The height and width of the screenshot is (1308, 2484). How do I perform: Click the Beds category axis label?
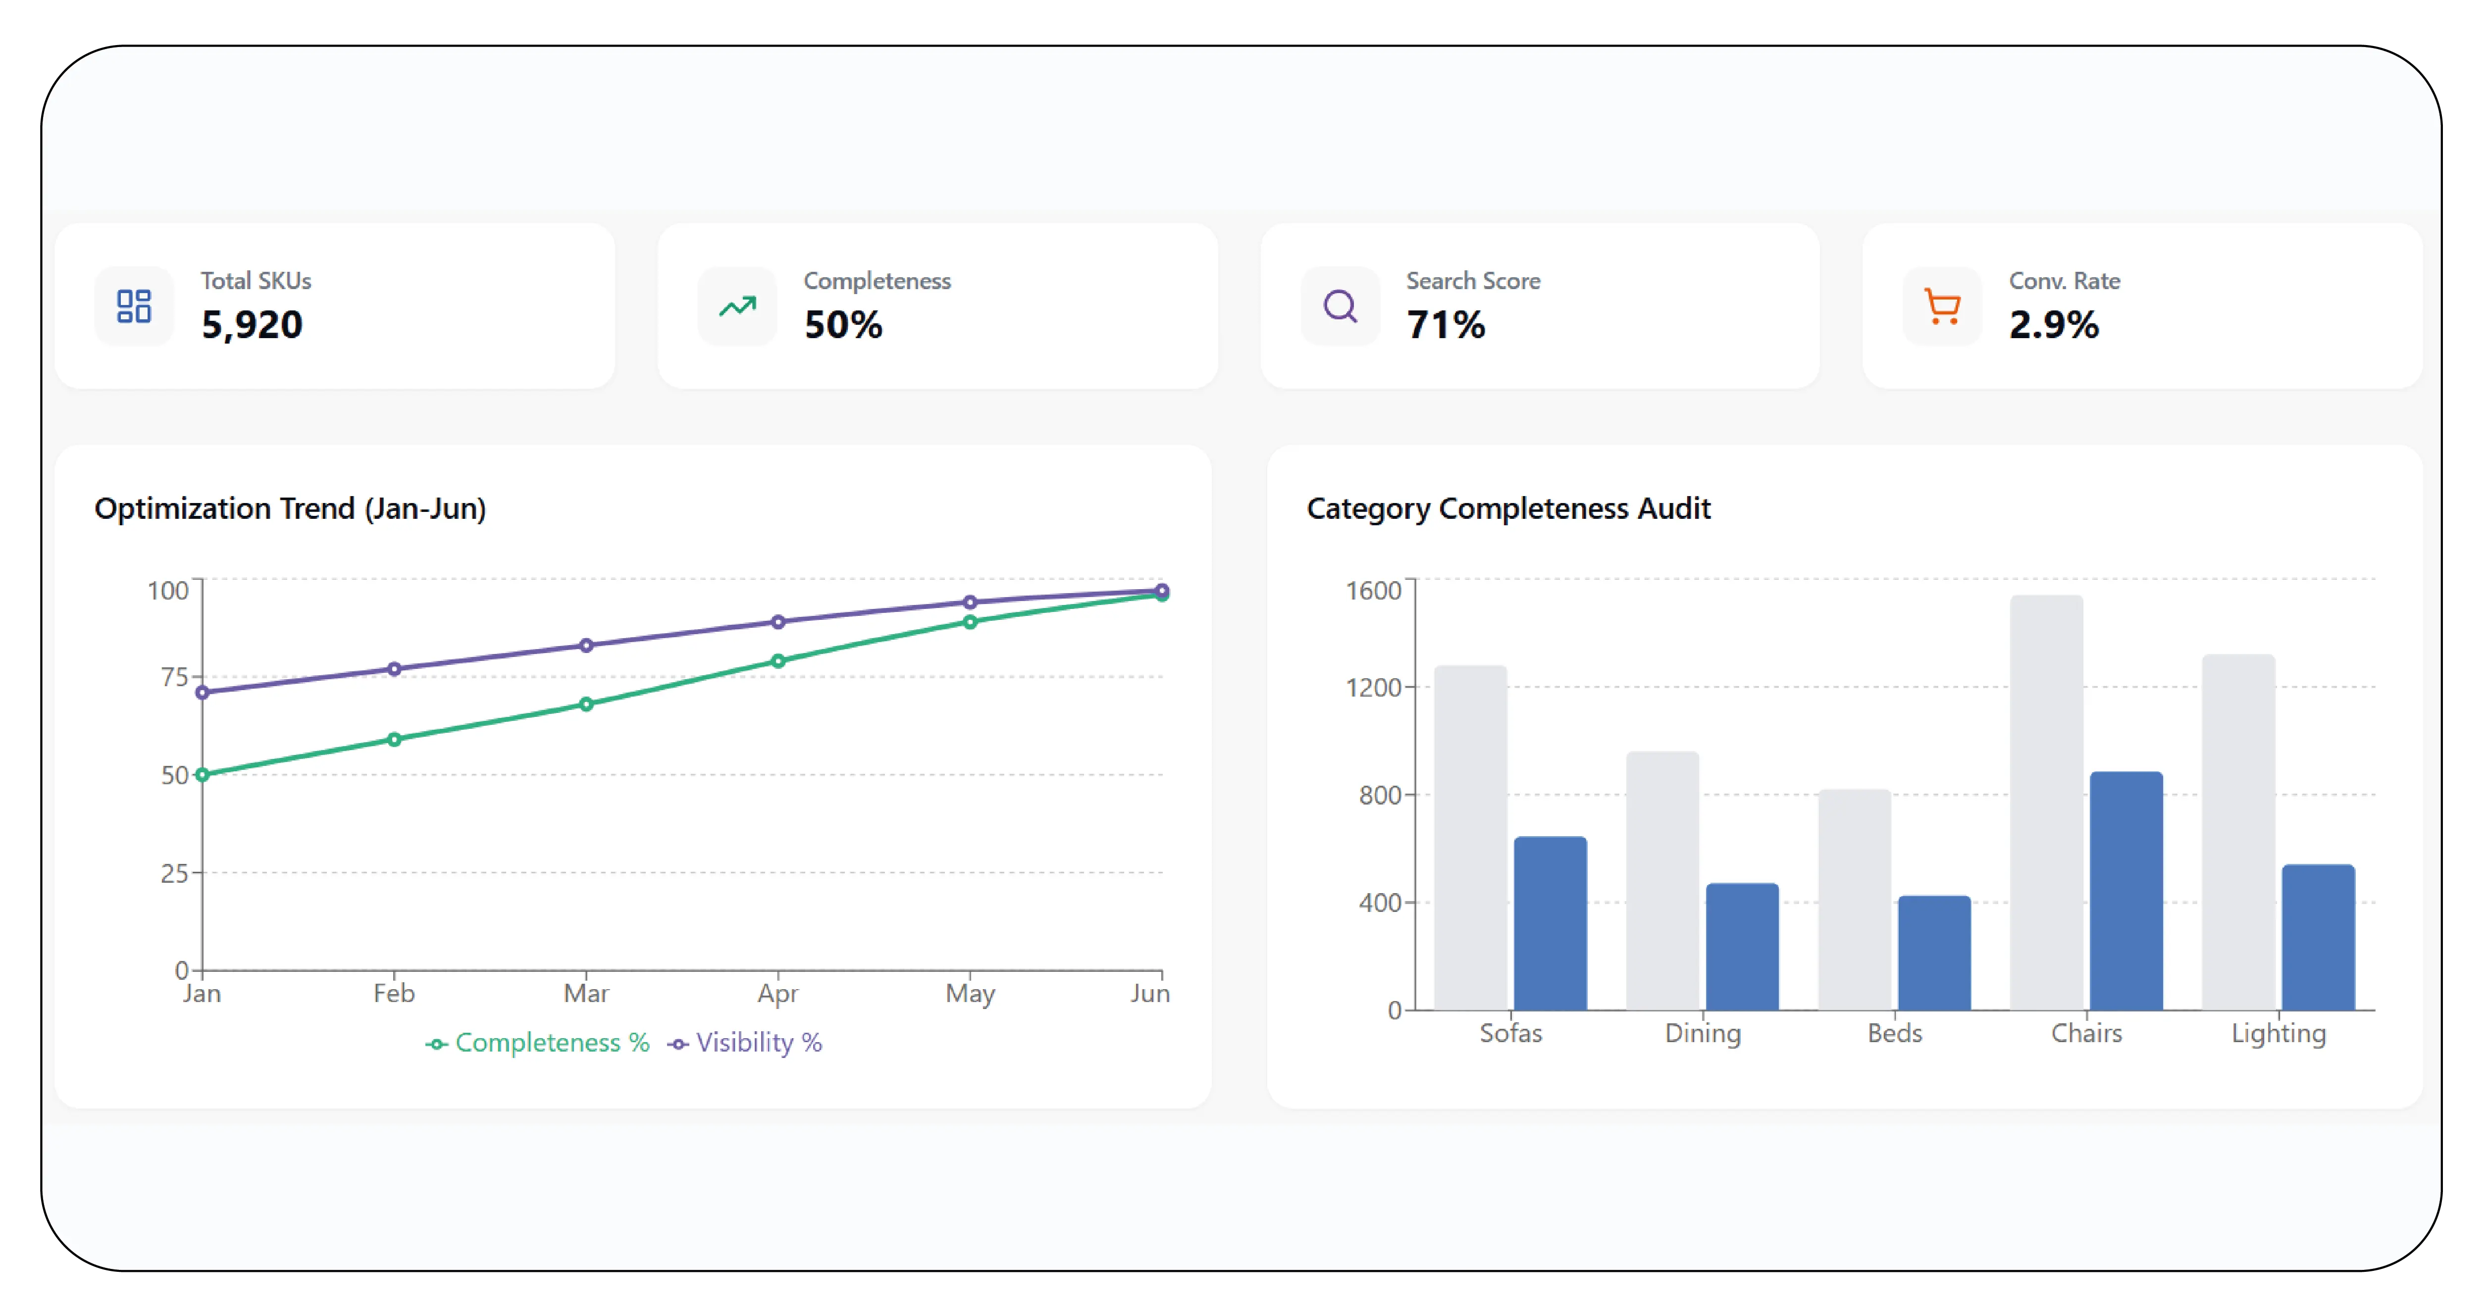click(1895, 1033)
